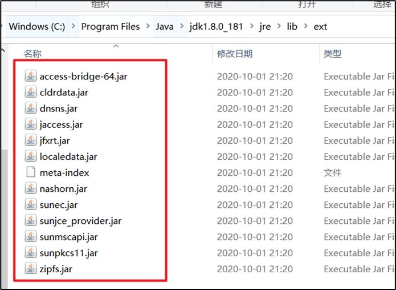
Task: Click the jfxrt.jar file icon
Action: click(31, 140)
